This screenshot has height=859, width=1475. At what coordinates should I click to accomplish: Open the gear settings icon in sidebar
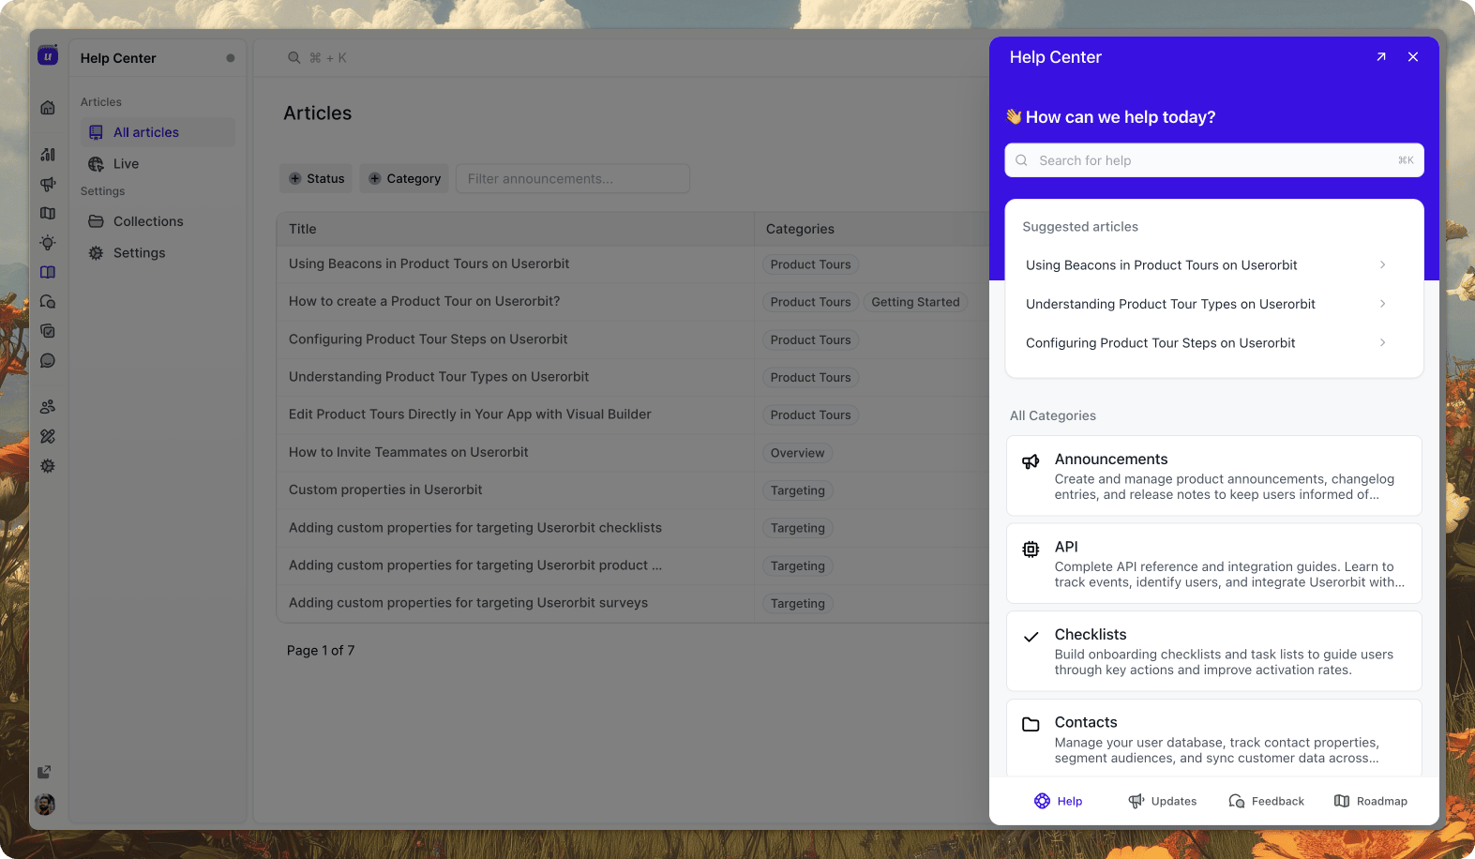click(48, 466)
